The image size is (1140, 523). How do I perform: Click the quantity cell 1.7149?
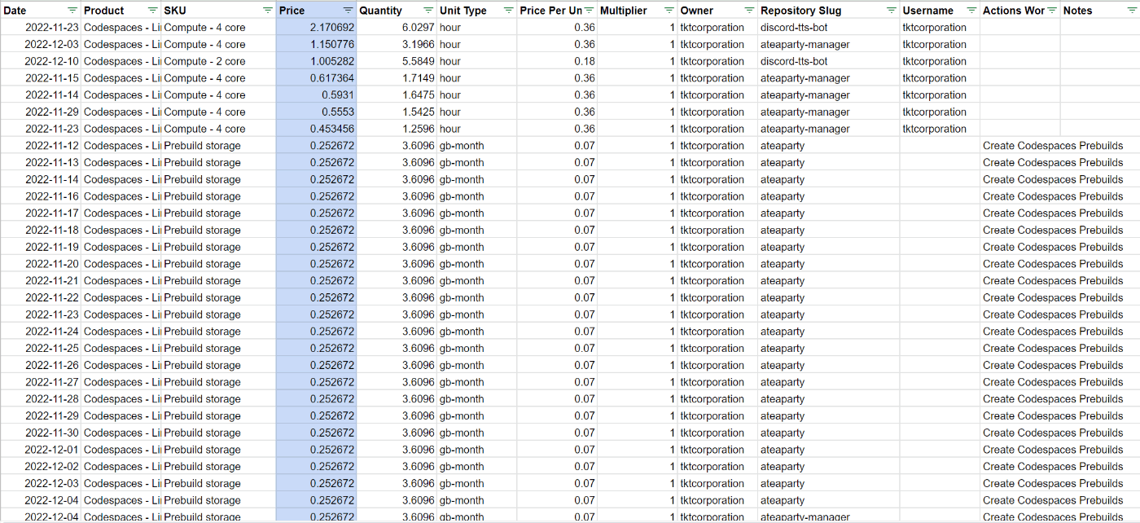(x=397, y=78)
